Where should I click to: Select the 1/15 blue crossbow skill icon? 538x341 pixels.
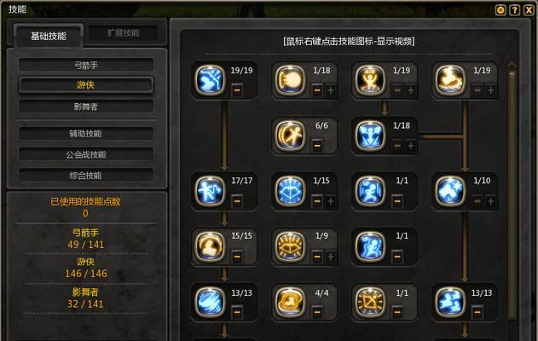point(290,191)
